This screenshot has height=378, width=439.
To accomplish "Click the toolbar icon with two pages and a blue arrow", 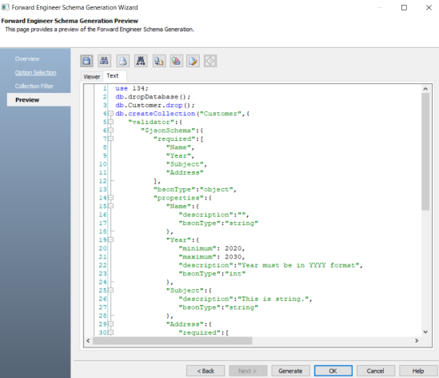I will coord(159,61).
